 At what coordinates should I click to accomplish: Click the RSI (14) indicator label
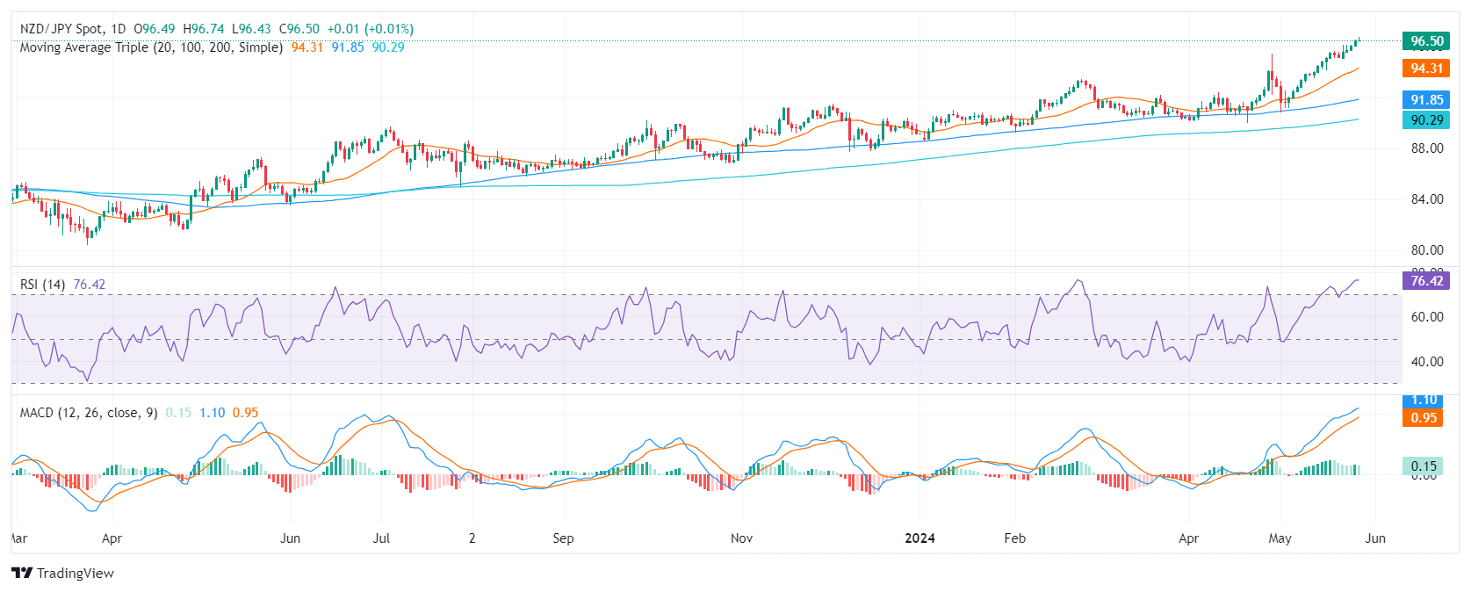click(42, 285)
